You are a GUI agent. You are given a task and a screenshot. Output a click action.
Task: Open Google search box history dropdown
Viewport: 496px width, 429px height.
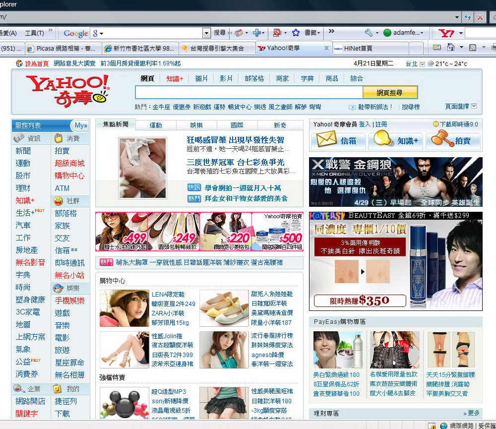pyautogui.click(x=206, y=33)
